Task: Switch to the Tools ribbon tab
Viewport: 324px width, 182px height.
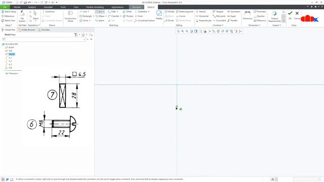Action: 63,7
